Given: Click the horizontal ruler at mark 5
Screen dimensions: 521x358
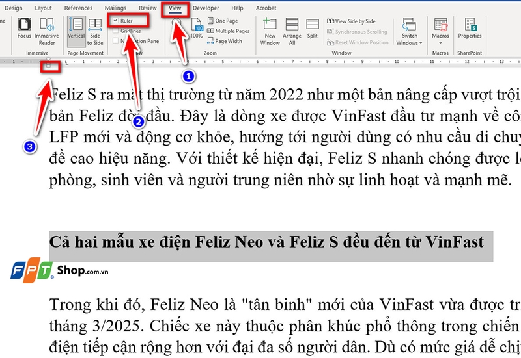Looking at the screenshot, I should [x=223, y=61].
